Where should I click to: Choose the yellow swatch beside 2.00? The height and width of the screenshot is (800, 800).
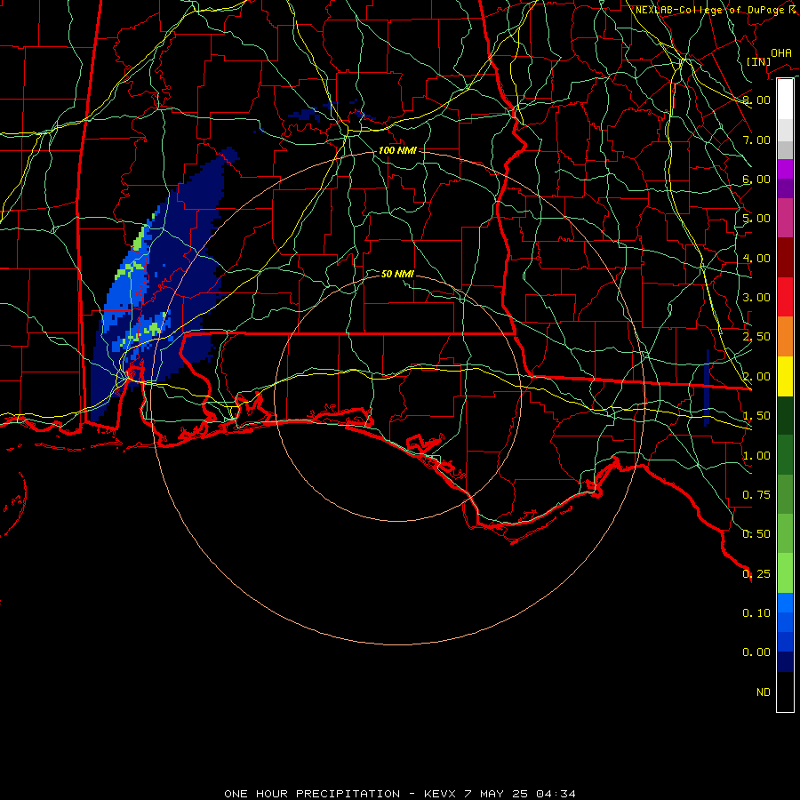[785, 376]
